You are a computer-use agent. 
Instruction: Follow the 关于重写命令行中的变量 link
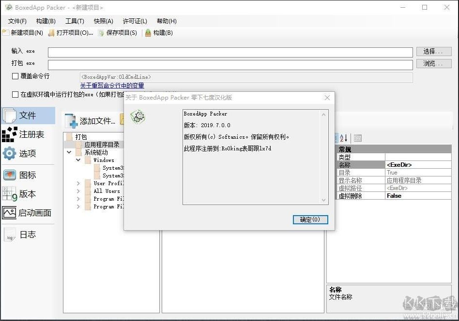pyautogui.click(x=112, y=86)
